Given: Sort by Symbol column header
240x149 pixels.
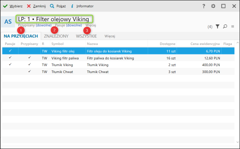Looking at the screenshot, I should pos(57,44).
